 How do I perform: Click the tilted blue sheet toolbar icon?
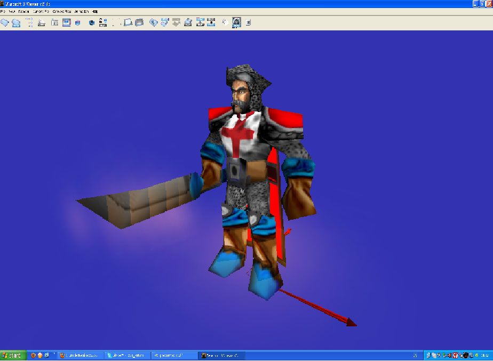pos(128,22)
